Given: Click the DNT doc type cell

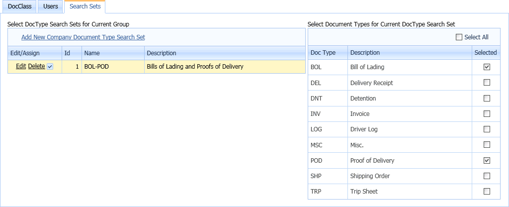Looking at the screenshot, I should [x=328, y=99].
